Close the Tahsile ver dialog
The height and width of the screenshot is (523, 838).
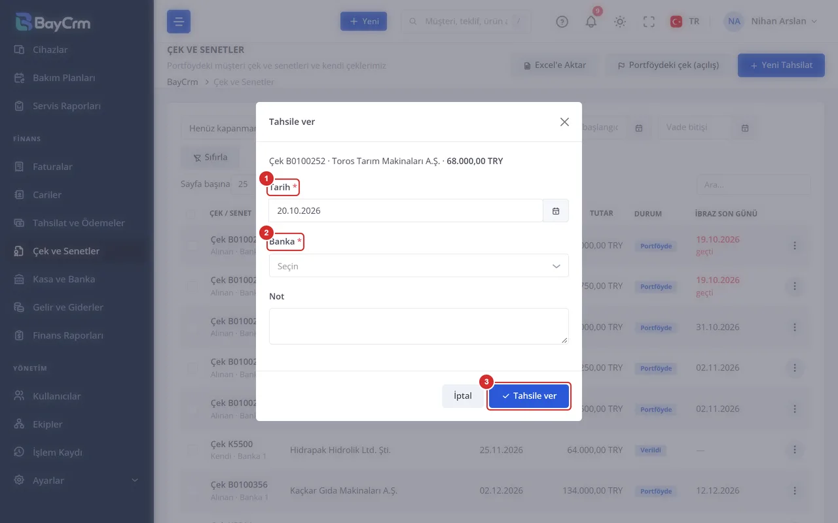564,122
